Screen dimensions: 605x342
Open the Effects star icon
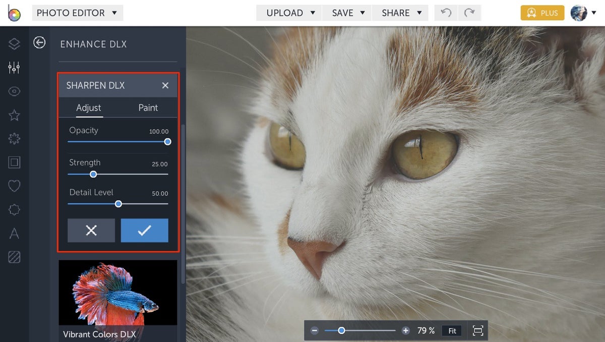[x=14, y=115]
